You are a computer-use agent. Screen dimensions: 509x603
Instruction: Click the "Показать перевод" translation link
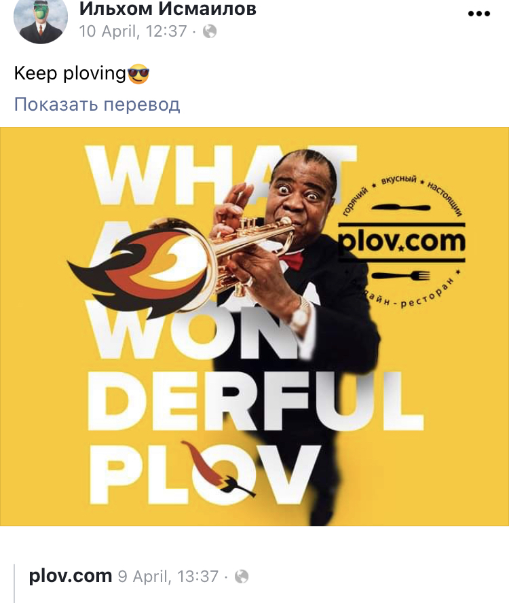97,104
